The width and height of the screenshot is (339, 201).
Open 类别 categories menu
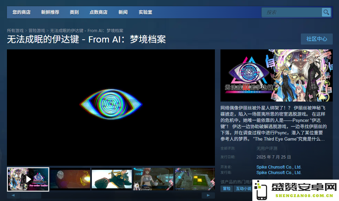[74, 12]
